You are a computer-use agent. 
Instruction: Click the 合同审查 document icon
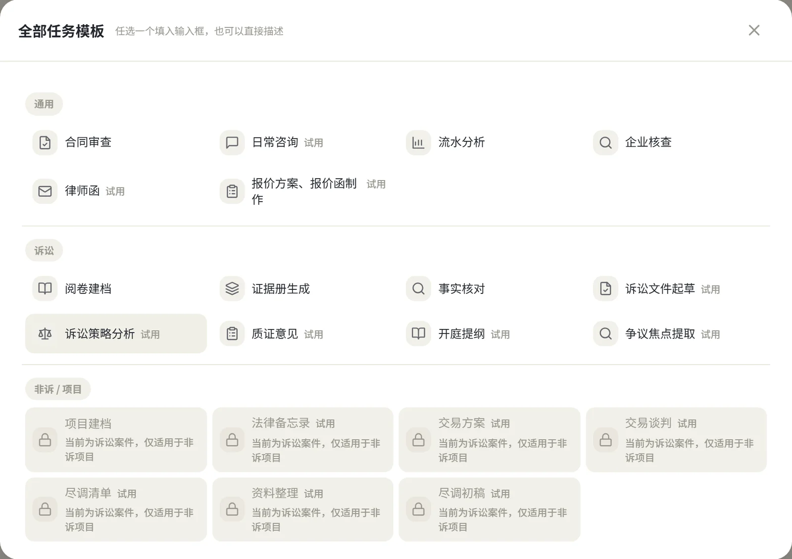(45, 142)
